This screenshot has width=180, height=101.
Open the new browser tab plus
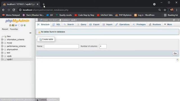pos(44,4)
